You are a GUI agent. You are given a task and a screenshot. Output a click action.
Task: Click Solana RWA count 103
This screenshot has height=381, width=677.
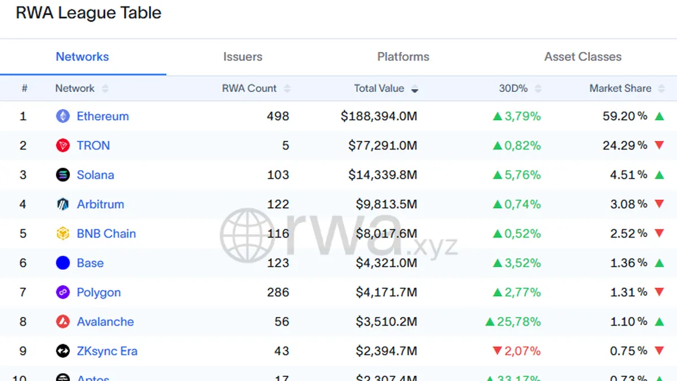(278, 175)
